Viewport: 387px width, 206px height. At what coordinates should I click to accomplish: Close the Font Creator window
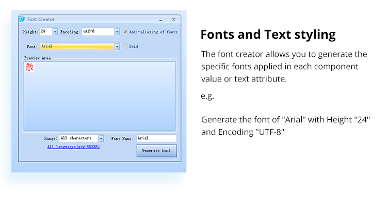174,19
